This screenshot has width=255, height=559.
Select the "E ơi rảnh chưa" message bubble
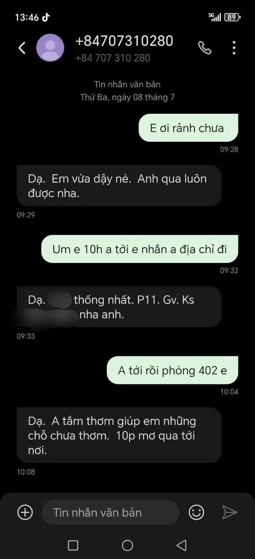(188, 128)
